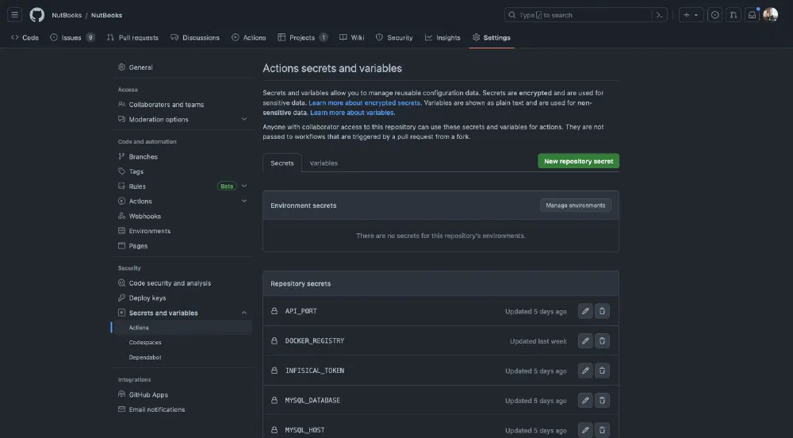Open the issues icon in header
The width and height of the screenshot is (793, 438).
(714, 15)
